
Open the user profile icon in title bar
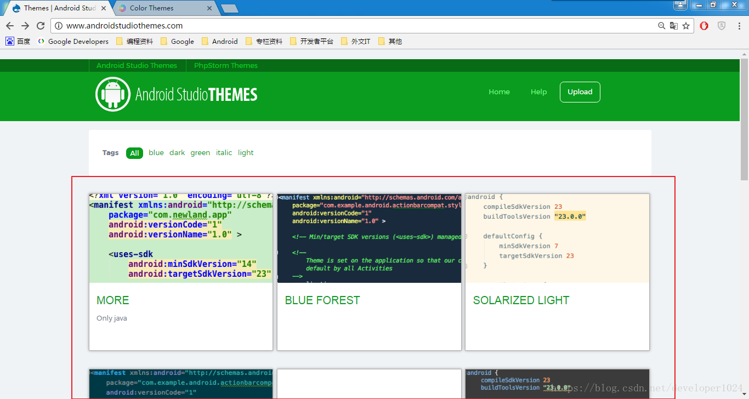point(680,5)
